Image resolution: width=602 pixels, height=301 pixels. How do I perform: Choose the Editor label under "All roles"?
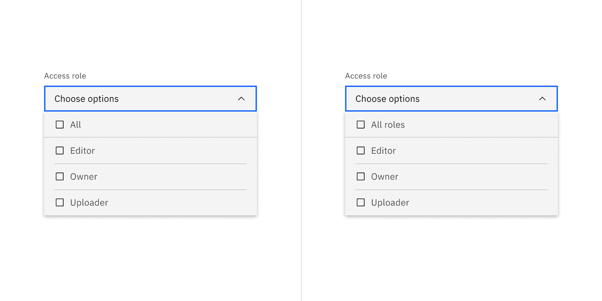pos(384,150)
